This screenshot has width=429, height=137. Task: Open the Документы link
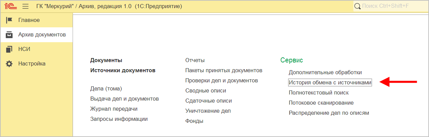click(x=106, y=60)
